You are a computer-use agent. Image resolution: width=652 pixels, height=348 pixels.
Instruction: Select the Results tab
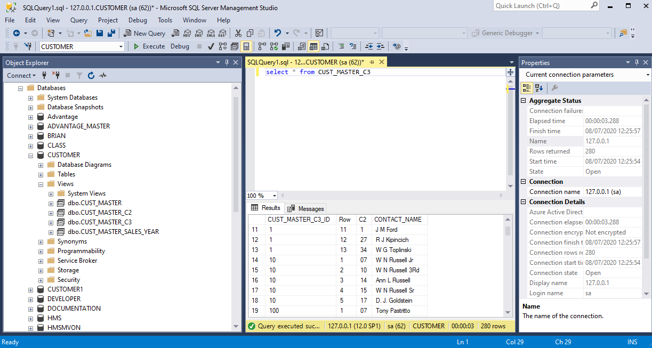point(265,208)
